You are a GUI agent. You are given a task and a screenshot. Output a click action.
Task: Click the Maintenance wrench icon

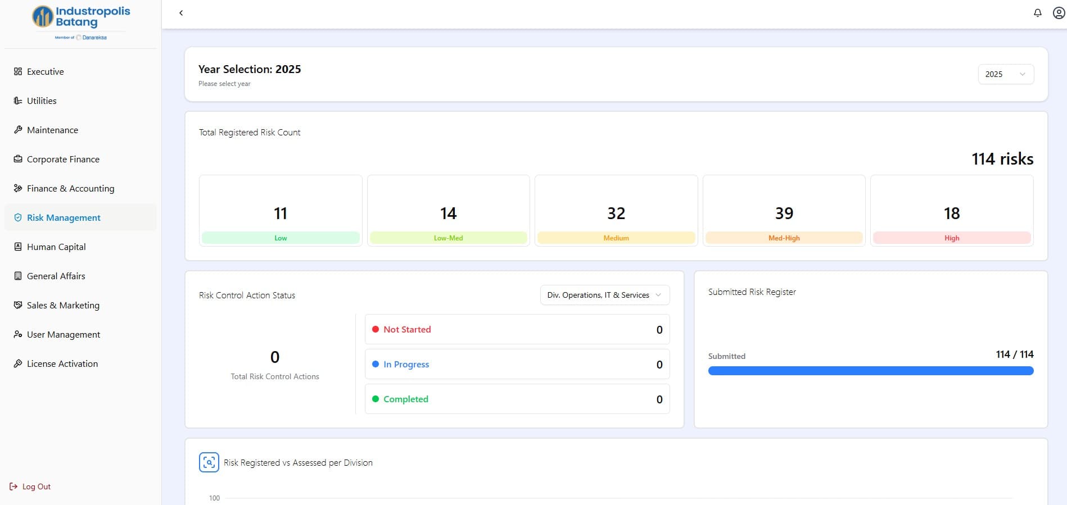pyautogui.click(x=18, y=130)
